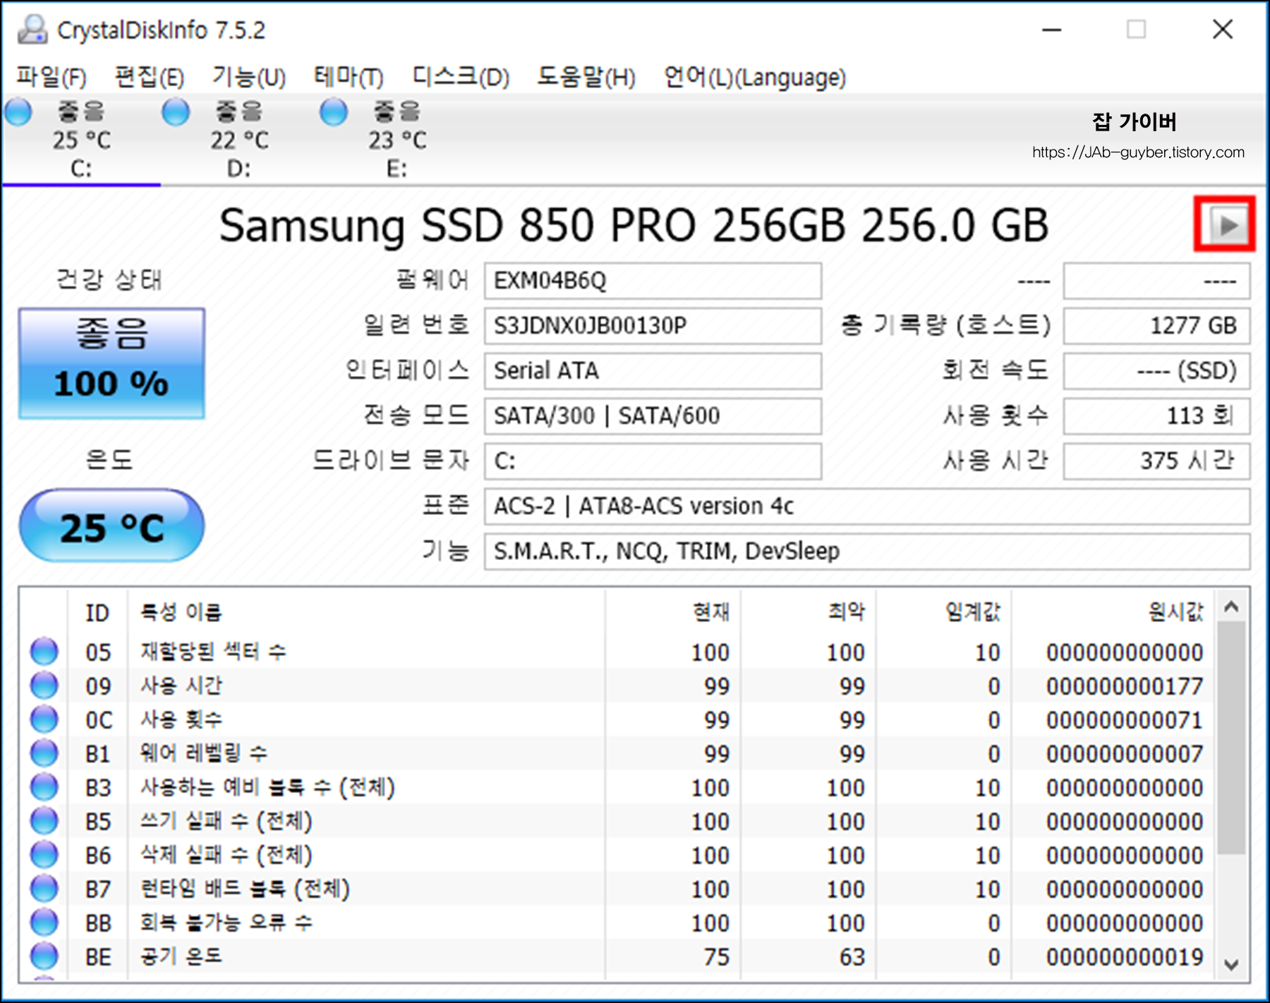Open the 편집(E) menu

pos(149,76)
